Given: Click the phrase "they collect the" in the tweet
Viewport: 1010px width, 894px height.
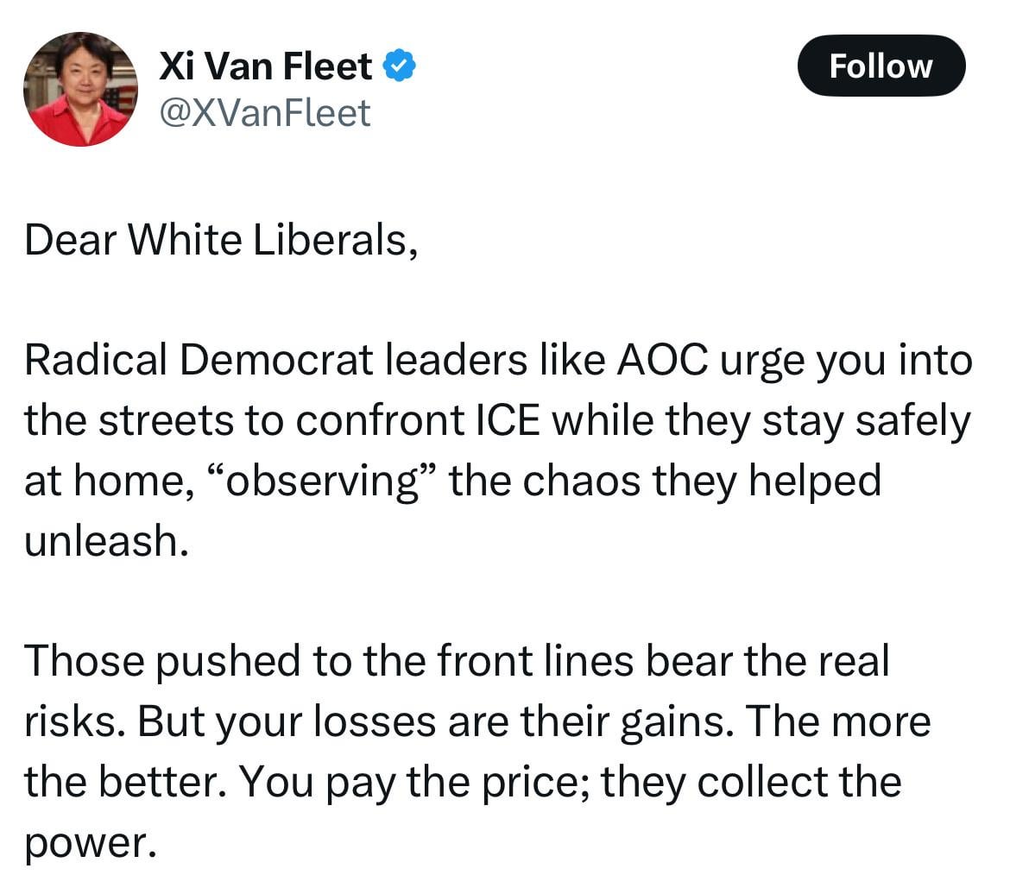Looking at the screenshot, I should [x=751, y=783].
